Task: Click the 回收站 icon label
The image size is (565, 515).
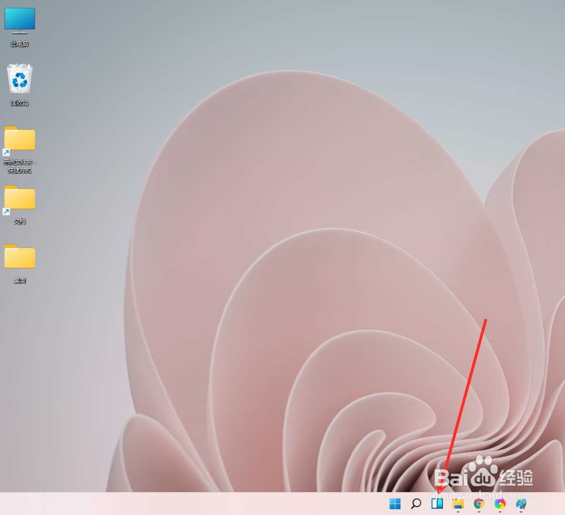Action: pos(20,103)
